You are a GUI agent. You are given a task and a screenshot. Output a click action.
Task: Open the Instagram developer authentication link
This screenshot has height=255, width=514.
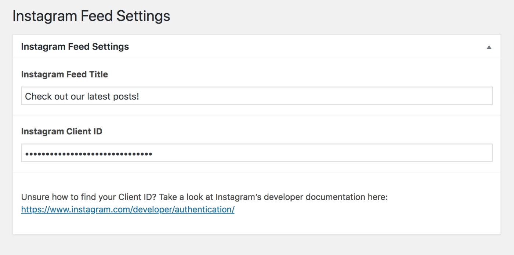127,210
